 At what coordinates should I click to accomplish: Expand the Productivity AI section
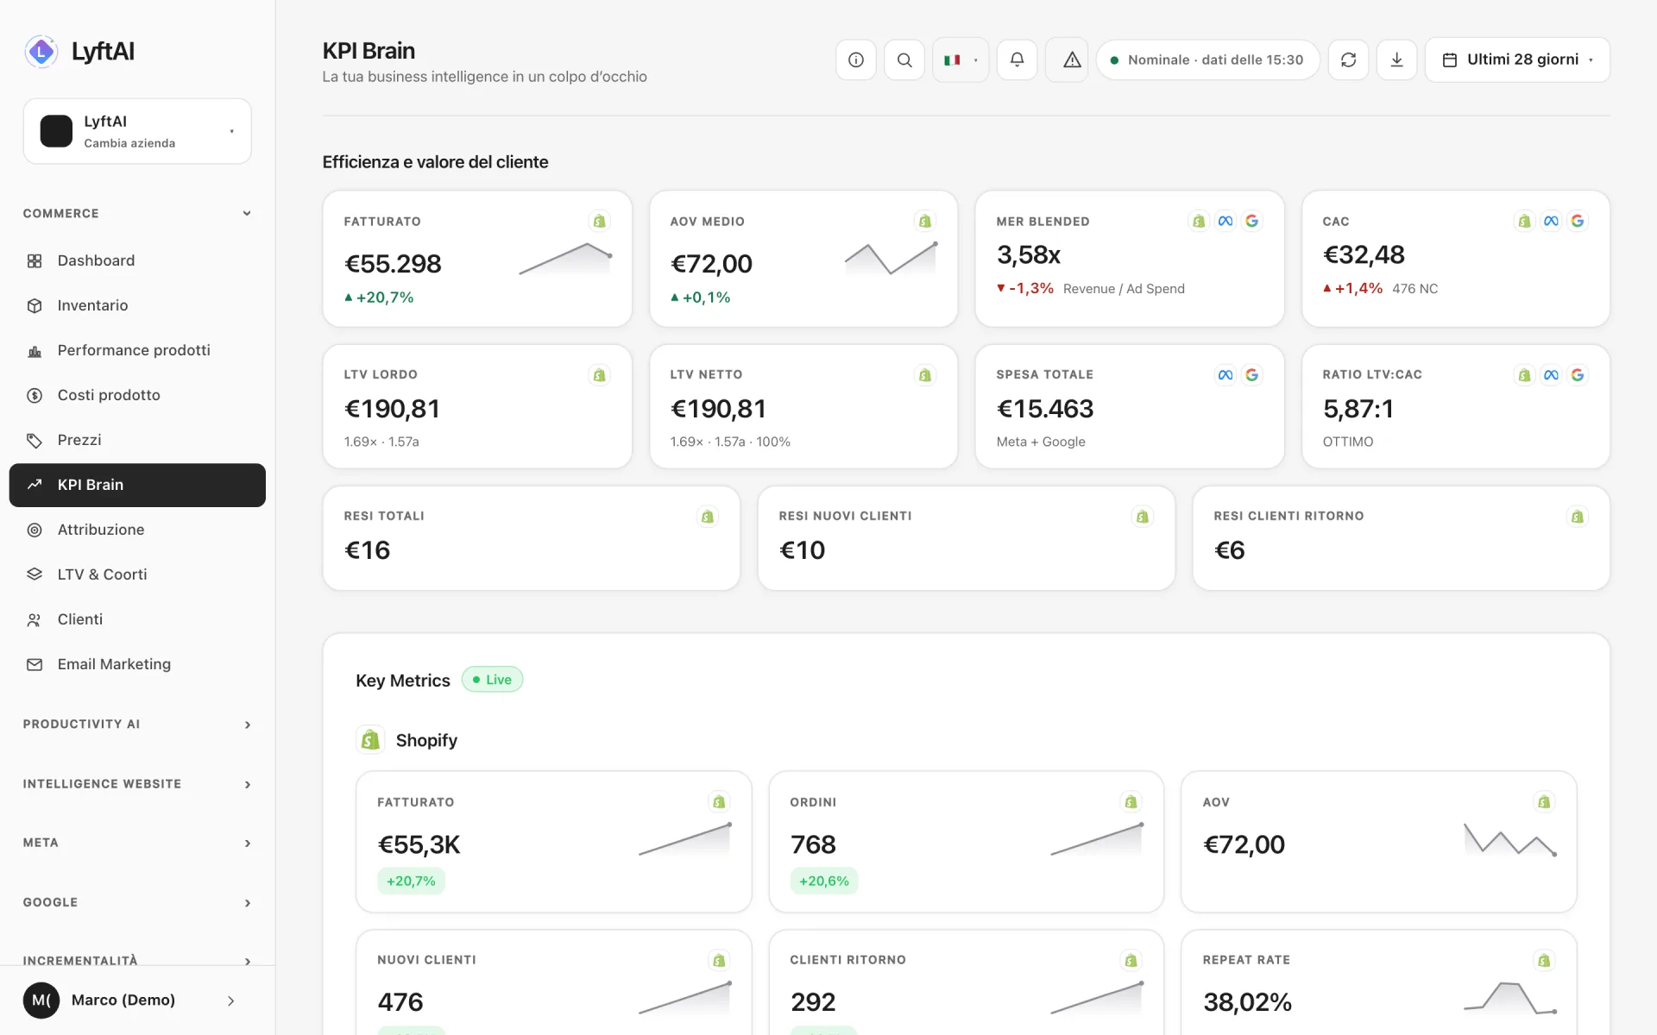point(137,724)
